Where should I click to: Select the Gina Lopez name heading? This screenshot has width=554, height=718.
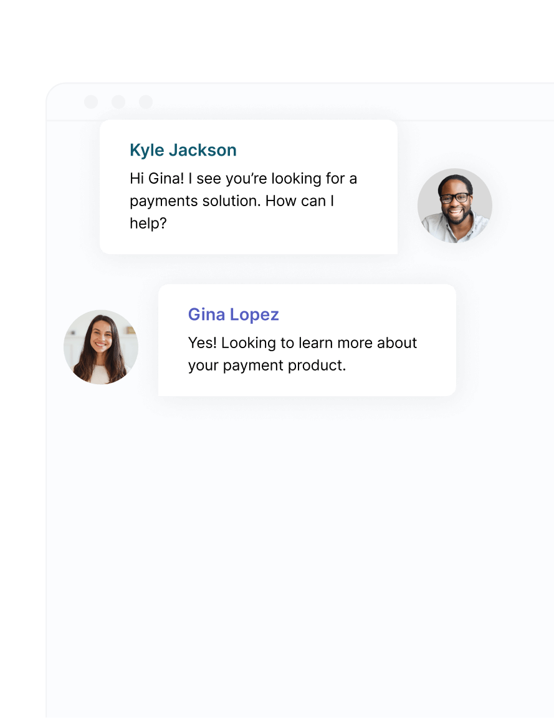click(233, 314)
